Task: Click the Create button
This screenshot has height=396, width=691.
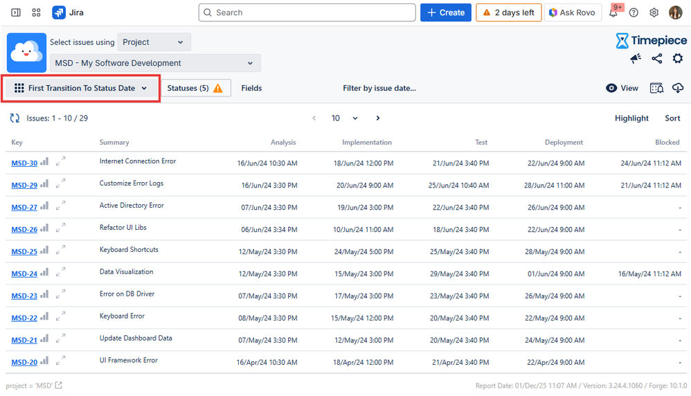Action: point(445,12)
